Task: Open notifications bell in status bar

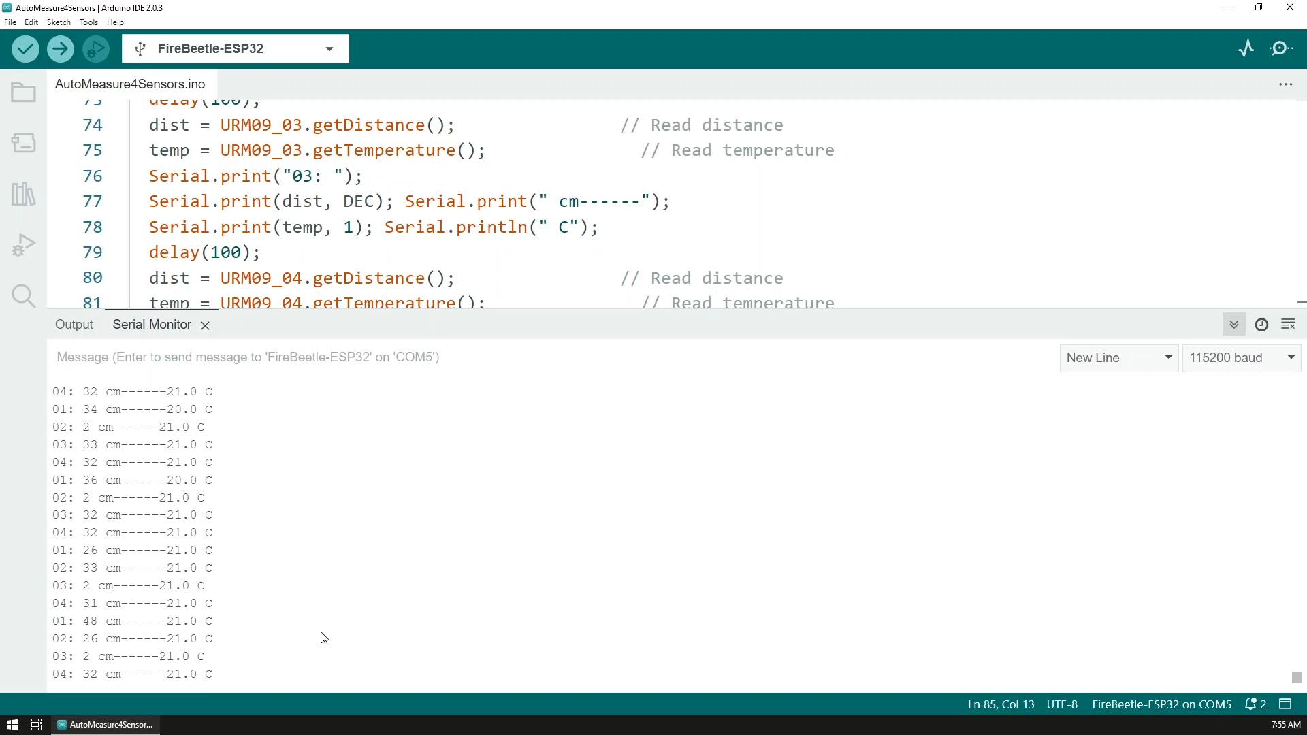Action: coord(1255,704)
